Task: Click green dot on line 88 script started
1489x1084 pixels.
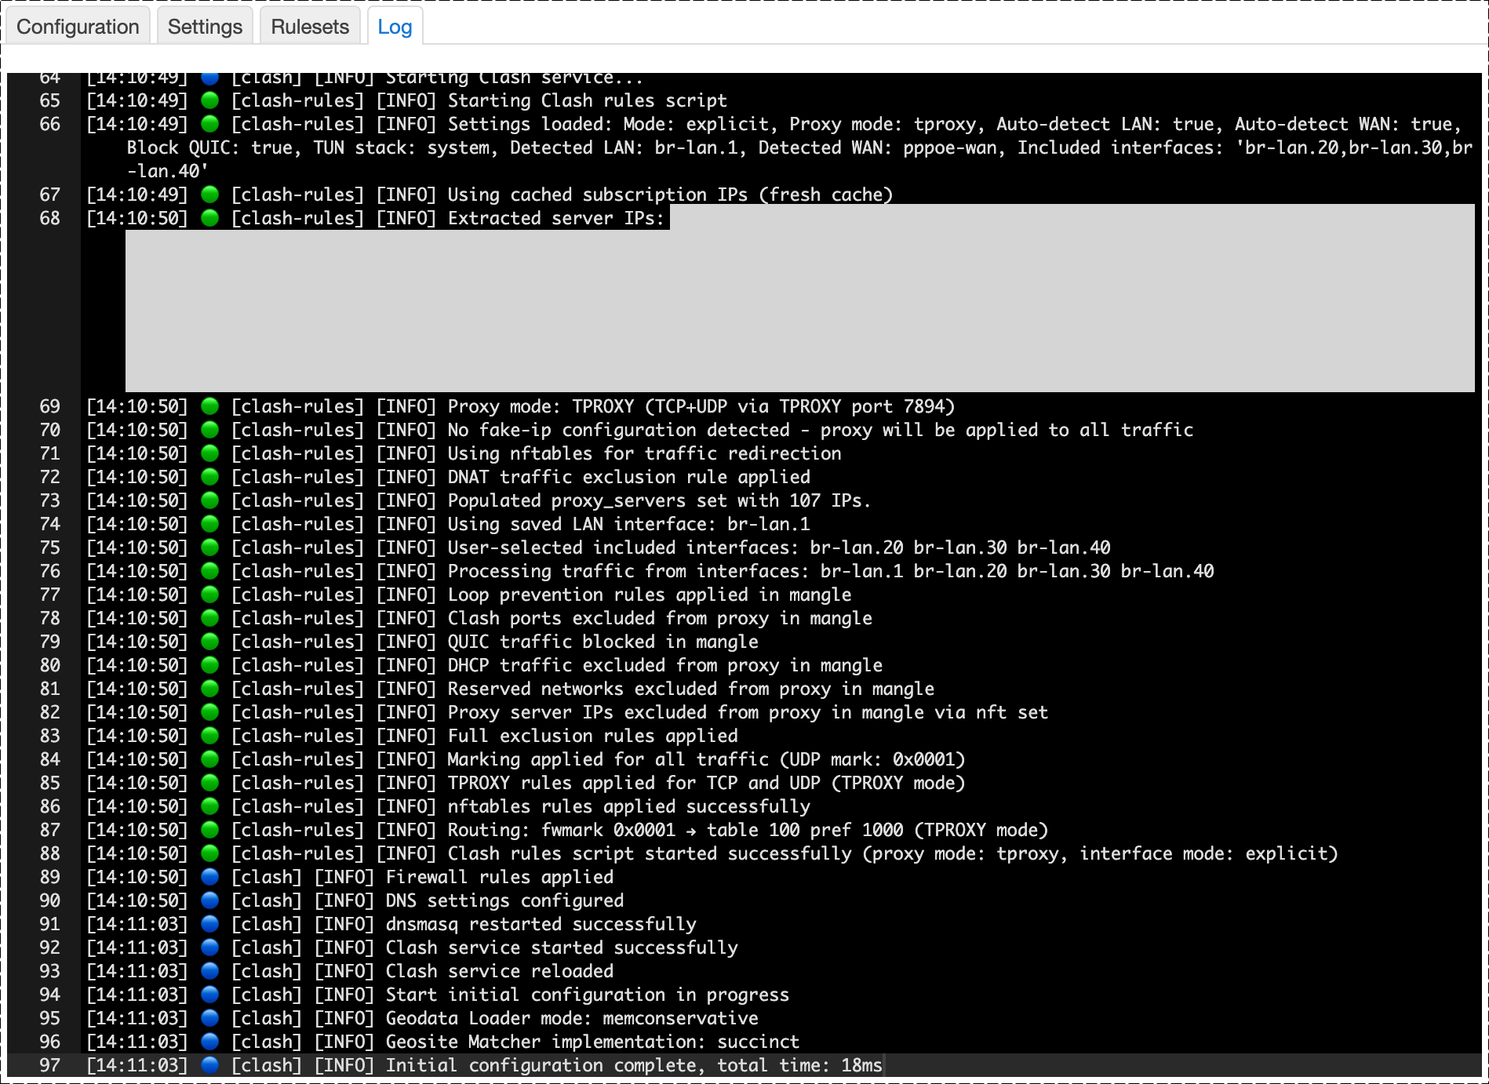Action: click(x=209, y=853)
